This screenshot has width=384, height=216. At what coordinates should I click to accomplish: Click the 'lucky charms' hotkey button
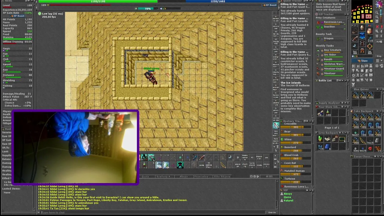coord(252,165)
